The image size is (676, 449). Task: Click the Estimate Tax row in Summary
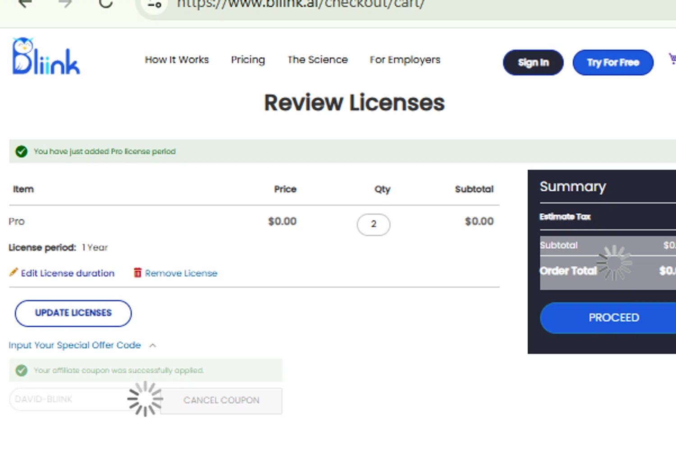click(x=565, y=217)
